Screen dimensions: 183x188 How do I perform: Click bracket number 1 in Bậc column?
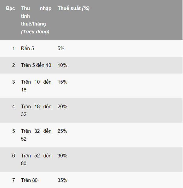click(x=13, y=48)
